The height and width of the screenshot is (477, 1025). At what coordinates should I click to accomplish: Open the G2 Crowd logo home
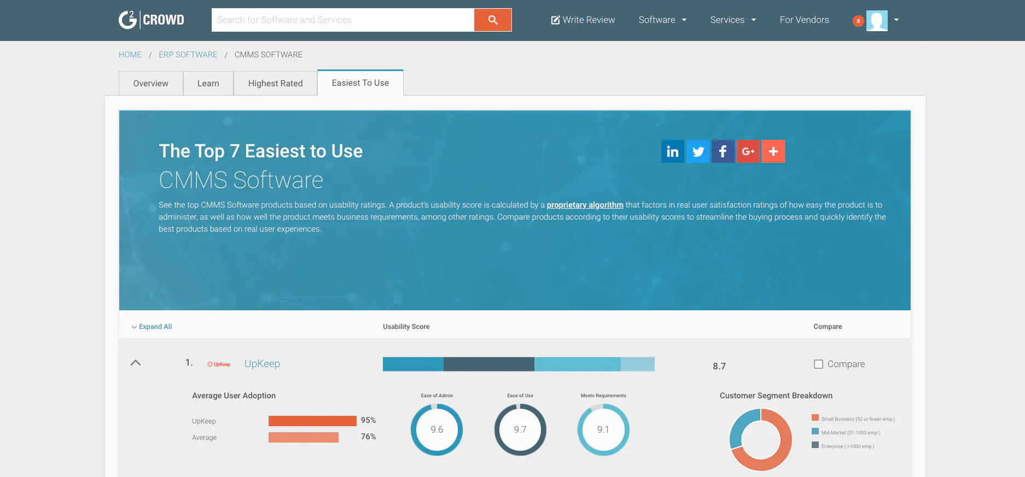coord(152,20)
